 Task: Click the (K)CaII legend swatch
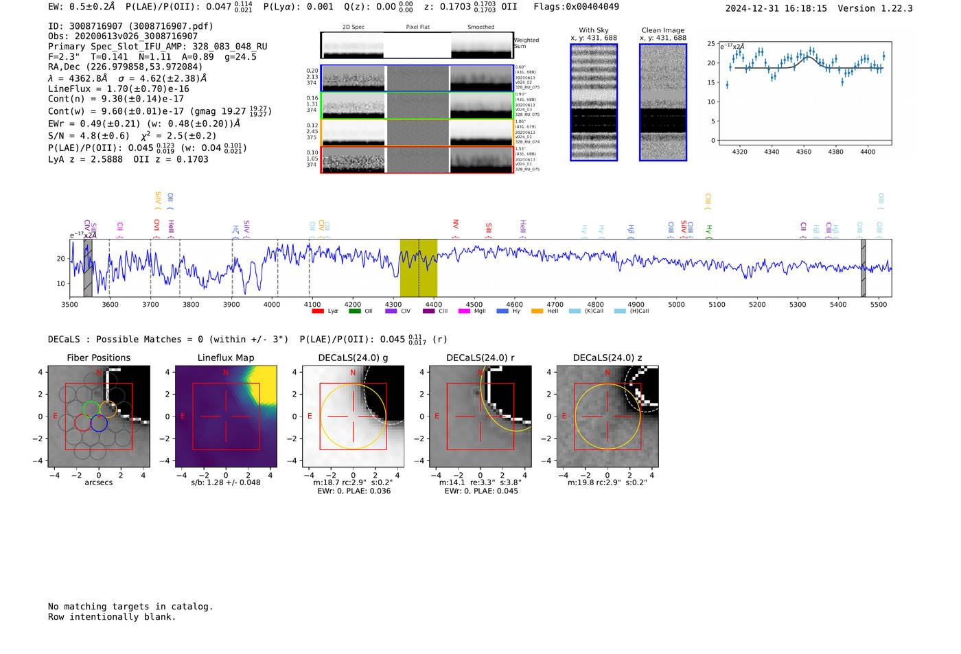(x=575, y=311)
